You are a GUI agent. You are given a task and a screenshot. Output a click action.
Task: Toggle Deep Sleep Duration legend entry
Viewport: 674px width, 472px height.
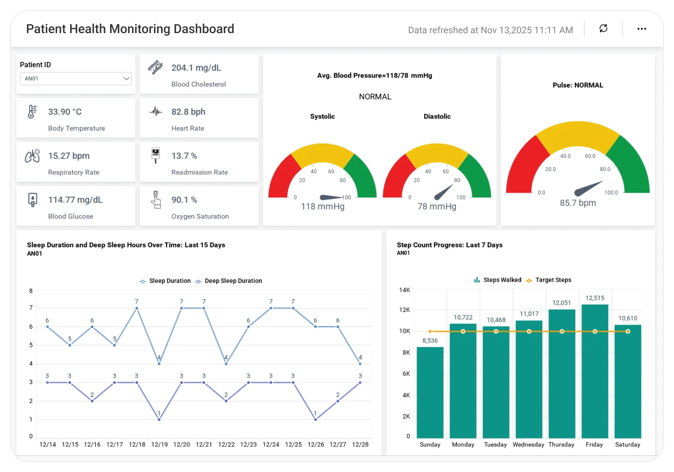point(229,281)
